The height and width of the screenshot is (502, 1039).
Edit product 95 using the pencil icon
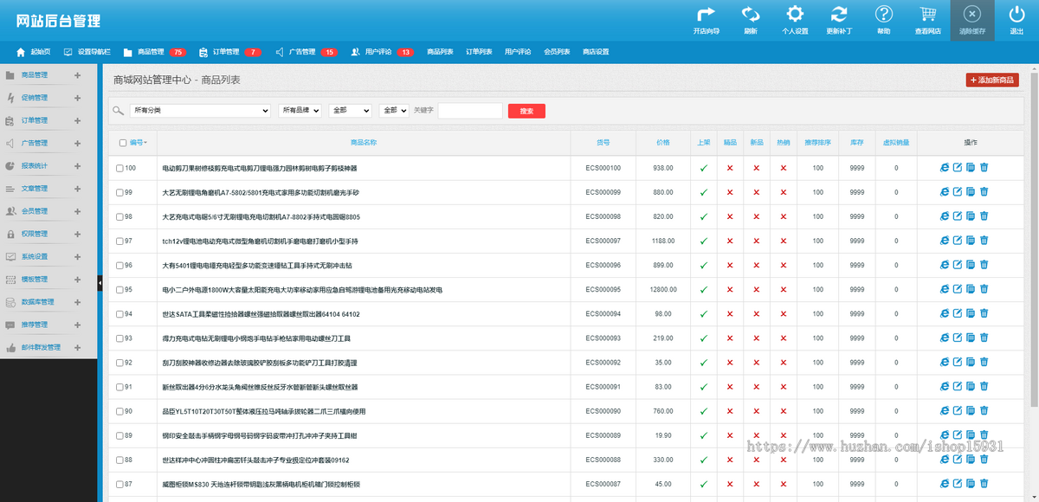[958, 289]
